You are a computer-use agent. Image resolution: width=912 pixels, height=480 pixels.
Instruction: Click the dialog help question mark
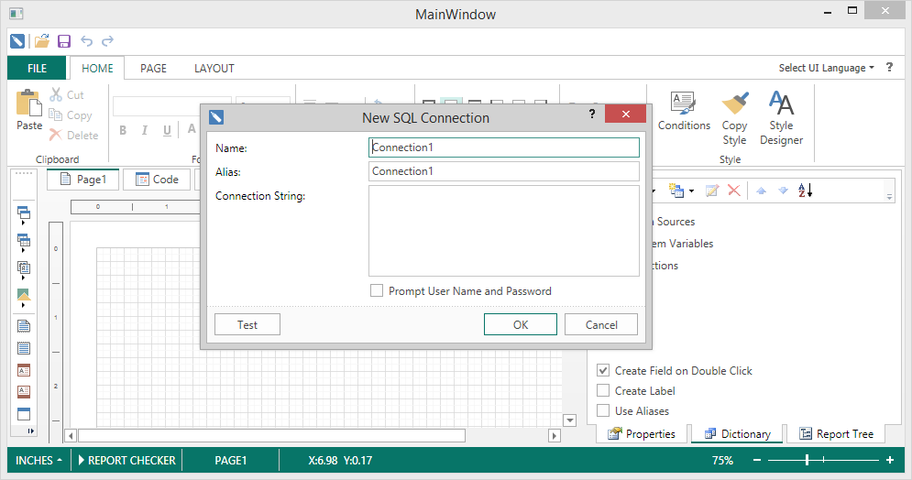click(592, 114)
